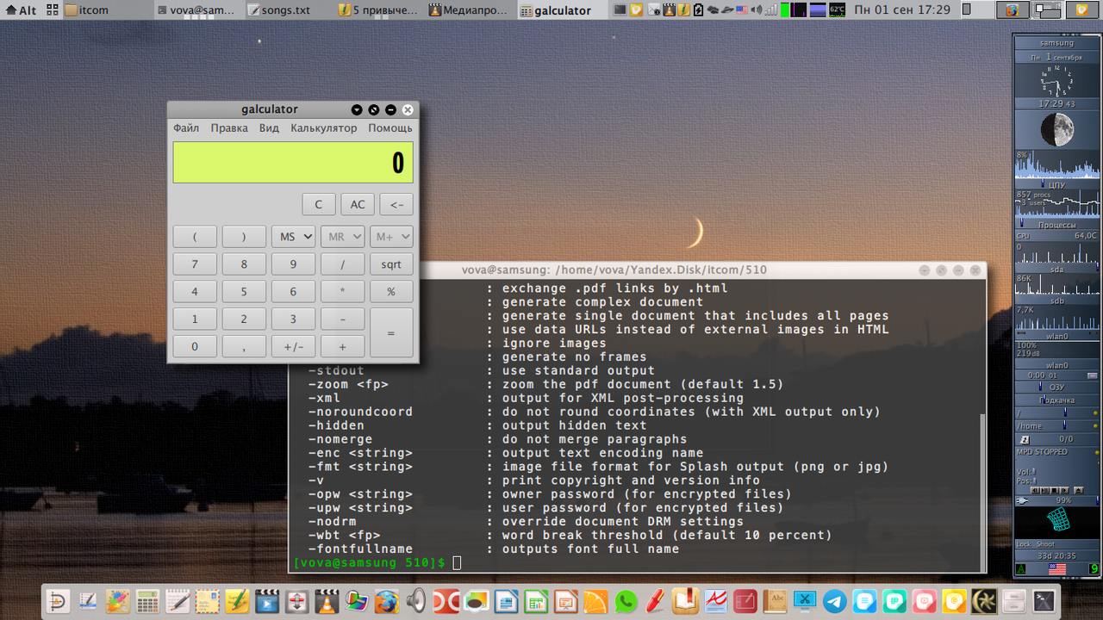Expand the MR memory recall dropdown
Screen dimensions: 1103x620
point(342,237)
